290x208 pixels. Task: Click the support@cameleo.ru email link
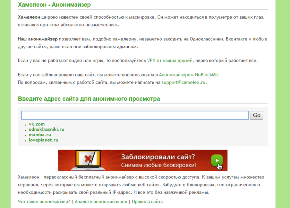[x=183, y=82]
